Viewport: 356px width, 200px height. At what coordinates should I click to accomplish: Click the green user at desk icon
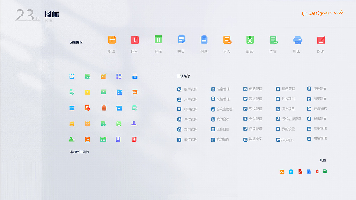(x=72, y=139)
